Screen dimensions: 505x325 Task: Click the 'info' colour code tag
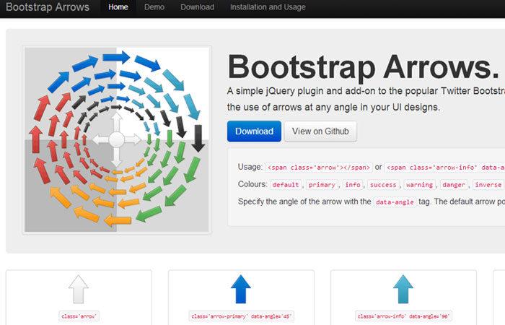click(x=353, y=184)
